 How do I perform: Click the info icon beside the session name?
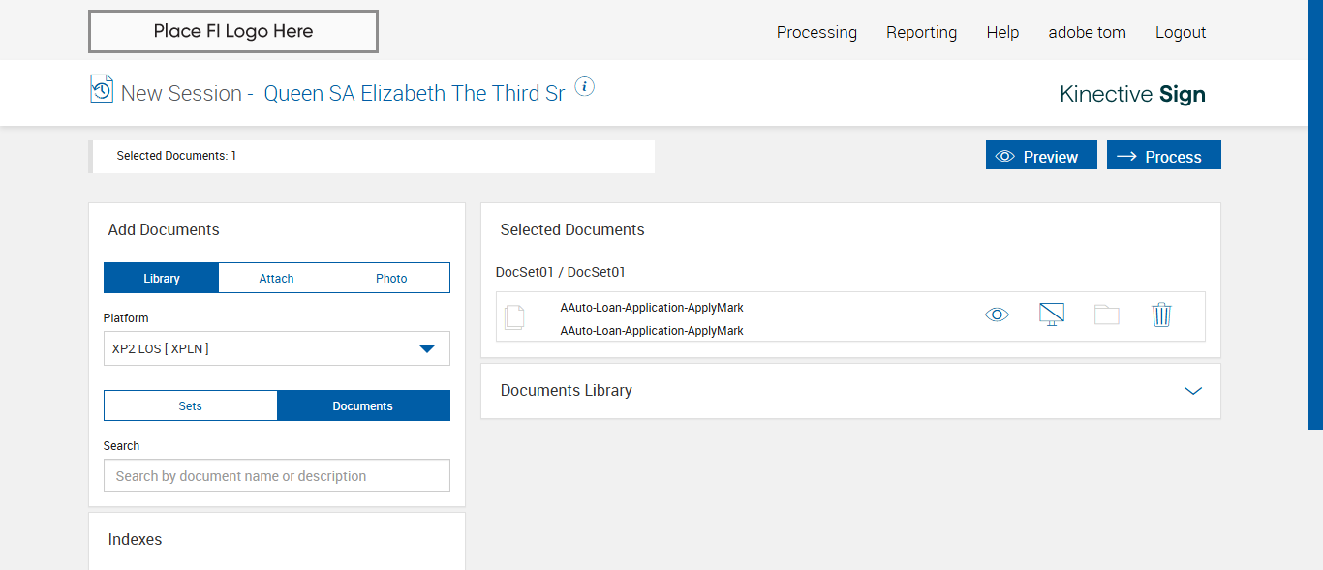584,87
